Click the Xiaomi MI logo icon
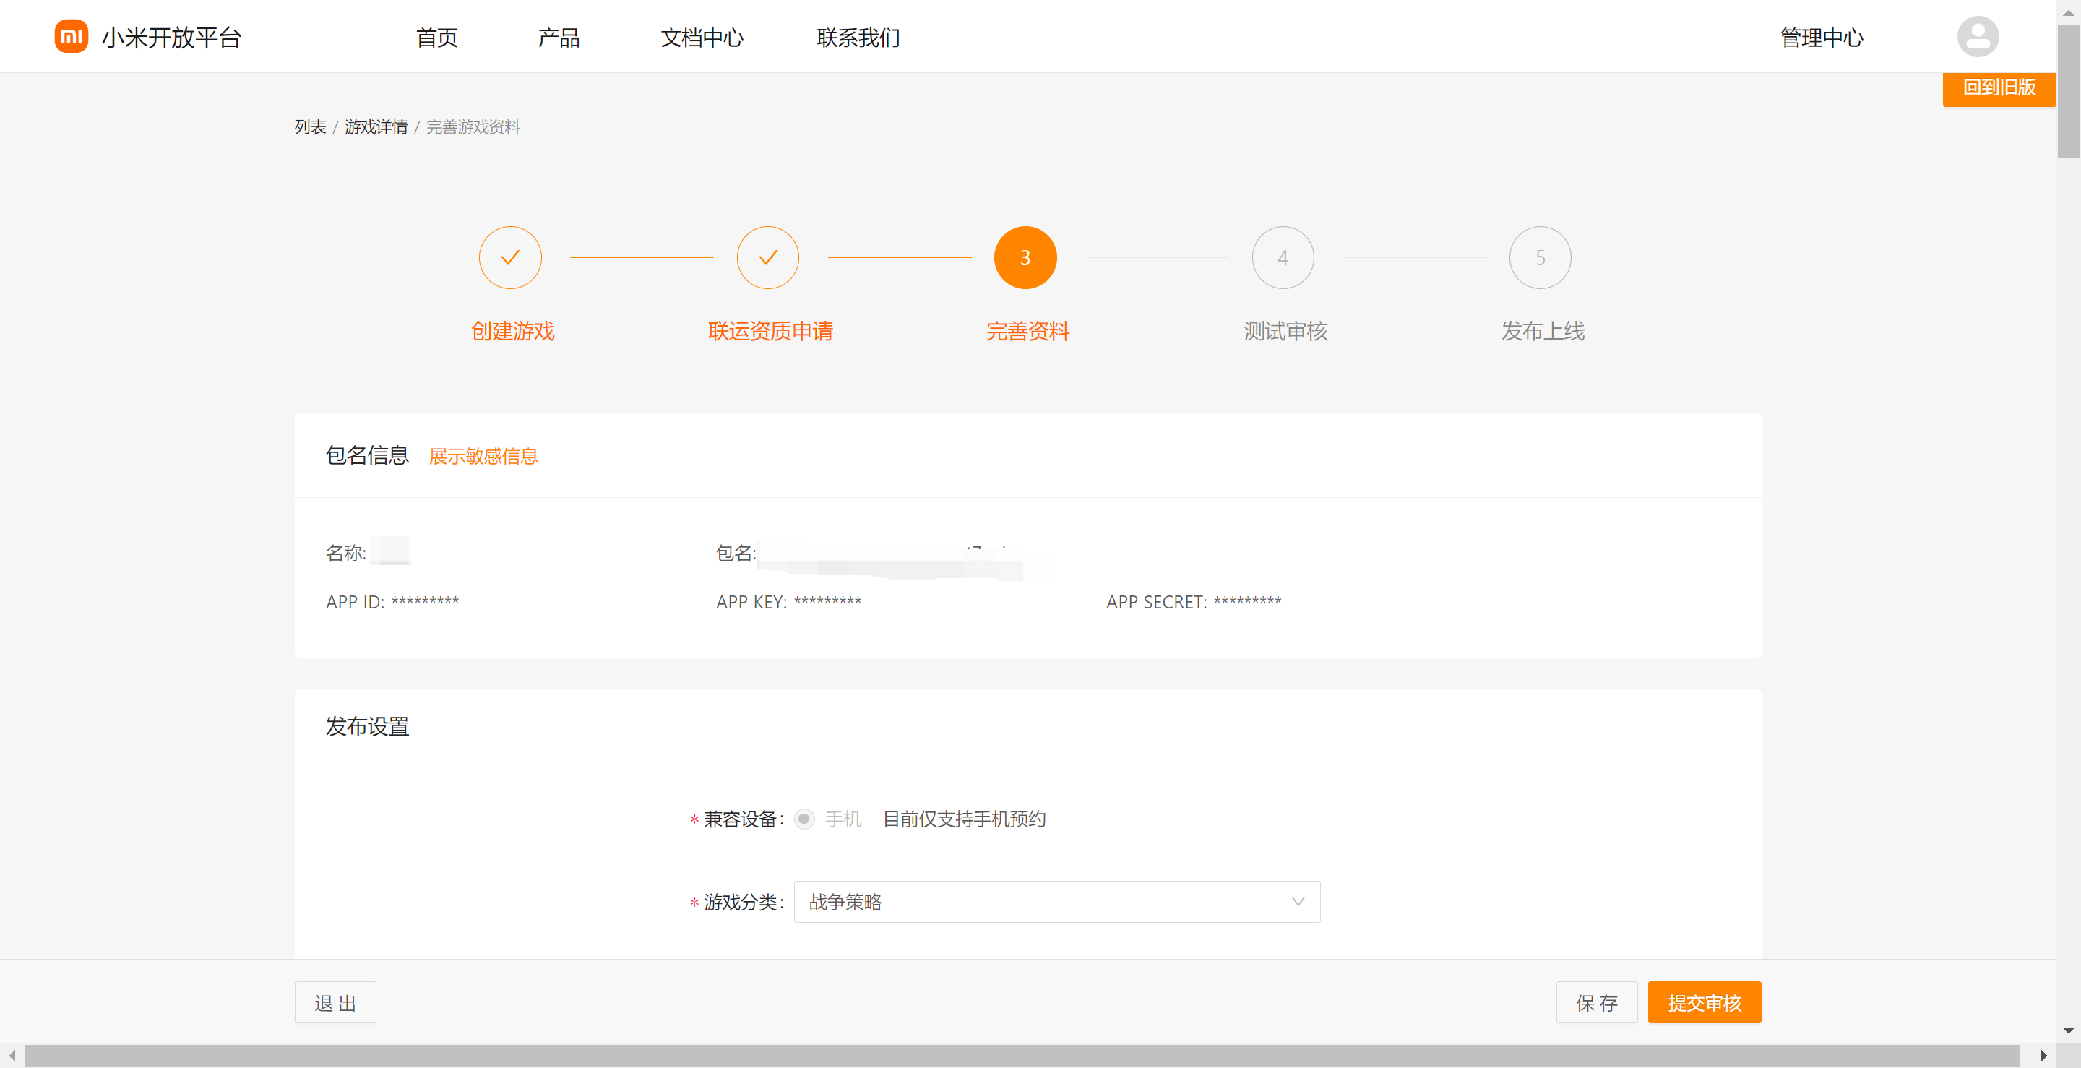The width and height of the screenshot is (2081, 1068). tap(71, 36)
